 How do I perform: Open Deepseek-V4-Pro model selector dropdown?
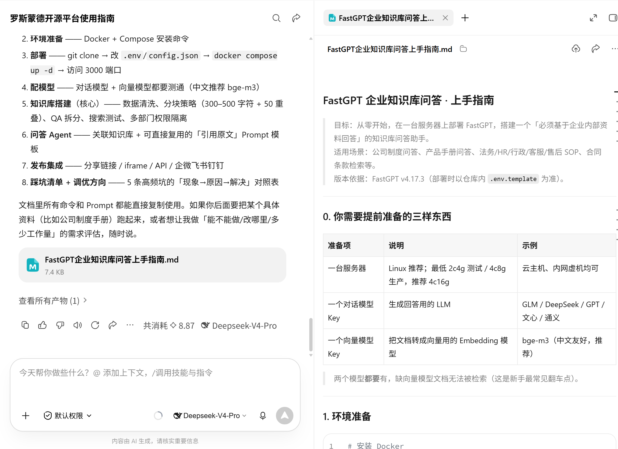click(210, 416)
